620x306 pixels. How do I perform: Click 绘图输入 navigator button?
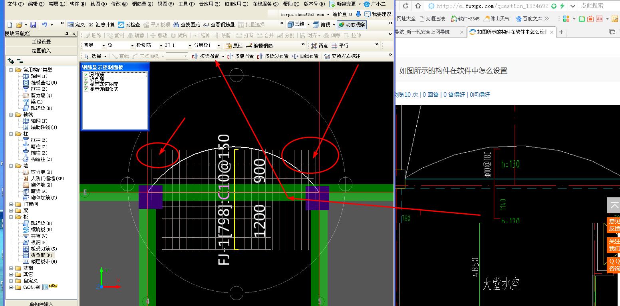pos(41,51)
